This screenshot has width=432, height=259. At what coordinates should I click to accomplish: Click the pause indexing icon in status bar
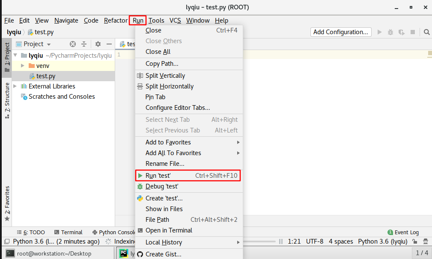pyautogui.click(x=281, y=241)
